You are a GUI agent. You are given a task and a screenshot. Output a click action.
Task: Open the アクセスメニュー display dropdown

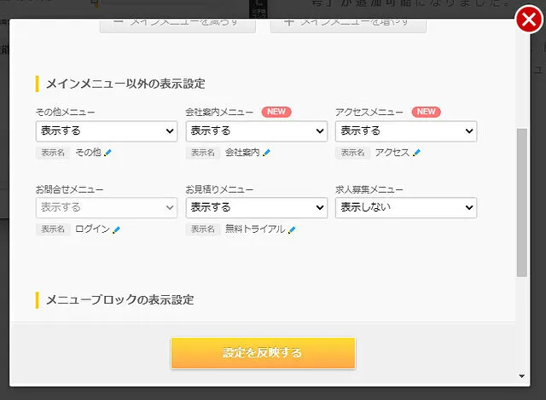pyautogui.click(x=406, y=131)
